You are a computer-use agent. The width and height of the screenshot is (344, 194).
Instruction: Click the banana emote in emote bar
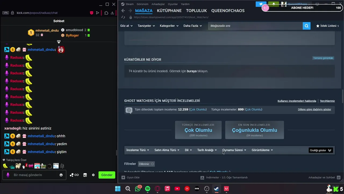5,166
